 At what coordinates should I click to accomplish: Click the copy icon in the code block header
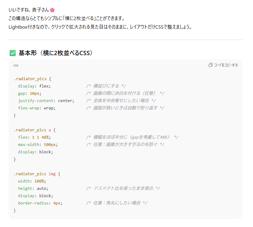210,65
